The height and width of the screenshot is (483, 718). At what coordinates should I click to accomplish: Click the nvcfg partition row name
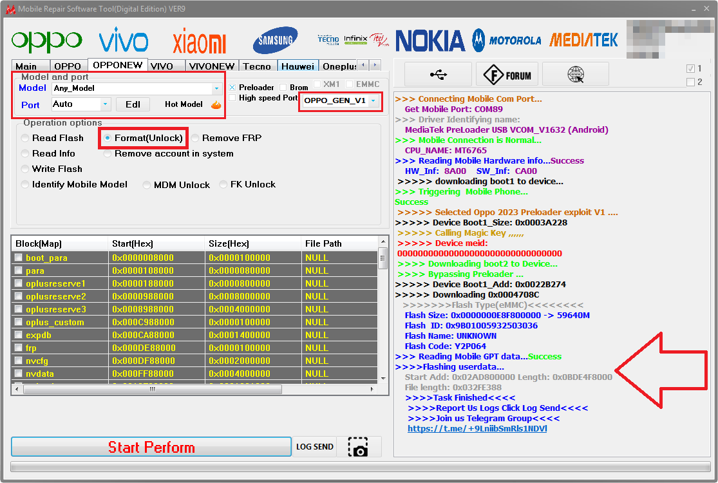(37, 361)
